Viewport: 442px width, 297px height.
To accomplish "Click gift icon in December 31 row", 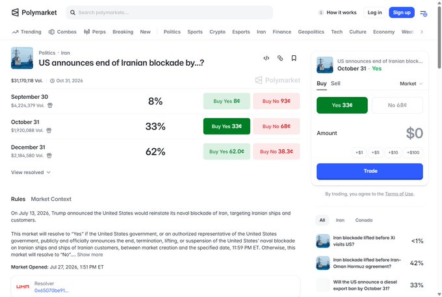I will tap(49, 155).
